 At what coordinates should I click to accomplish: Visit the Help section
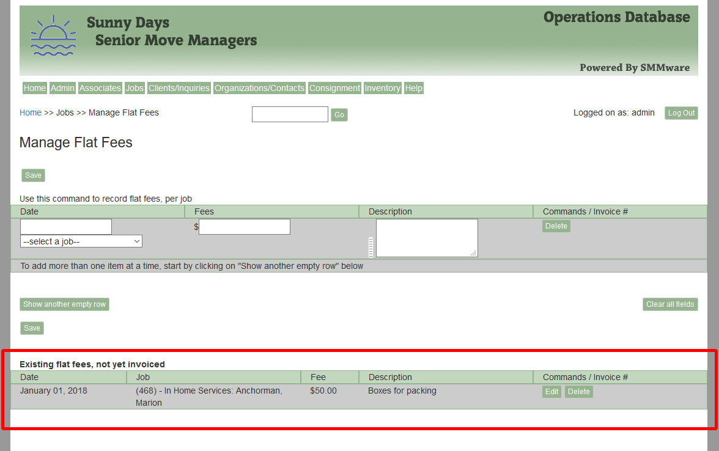click(413, 88)
